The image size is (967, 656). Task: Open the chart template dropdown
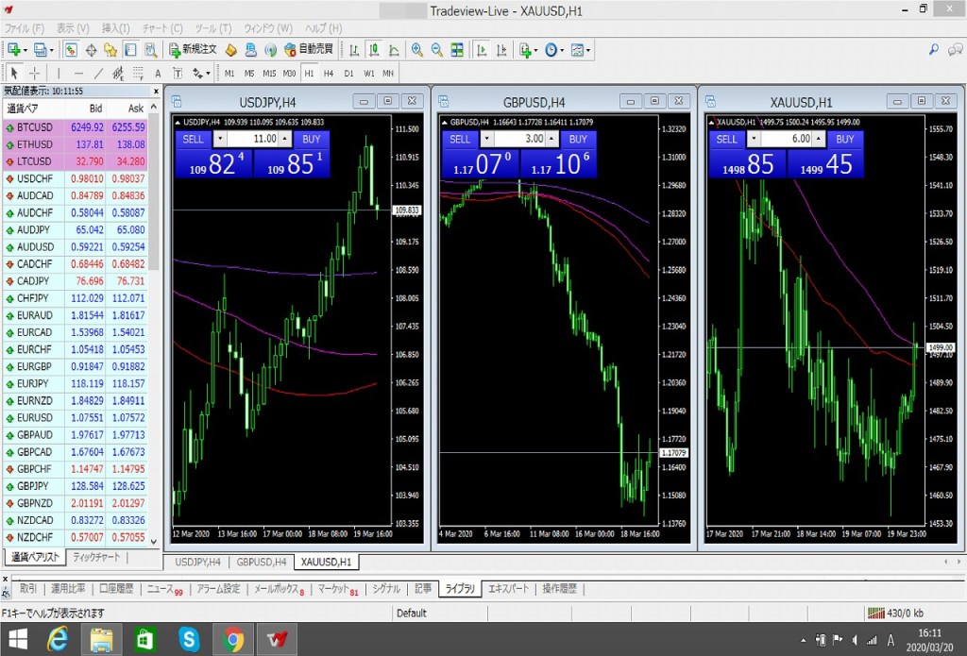click(590, 50)
